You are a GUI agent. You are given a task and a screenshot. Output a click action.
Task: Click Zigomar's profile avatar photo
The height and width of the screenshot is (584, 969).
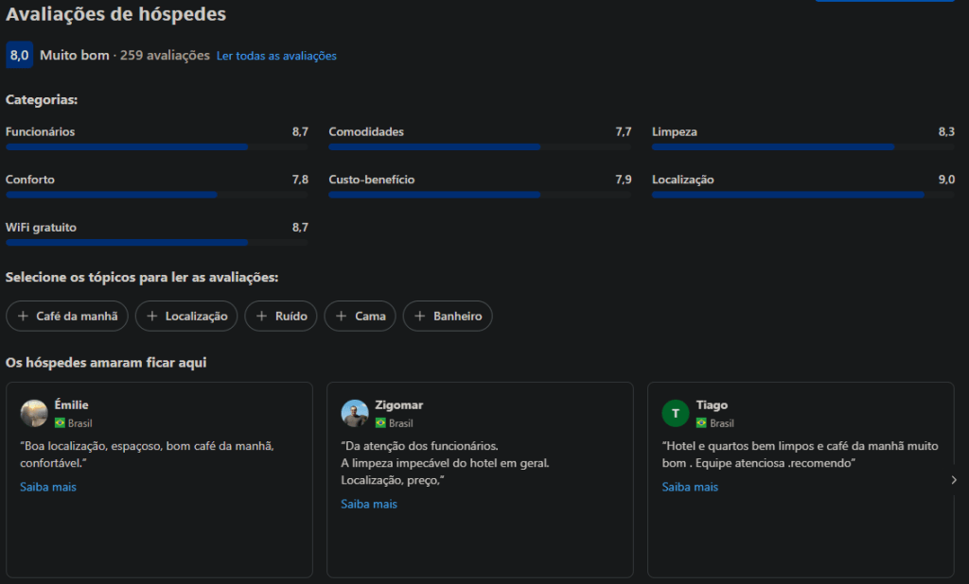coord(355,413)
